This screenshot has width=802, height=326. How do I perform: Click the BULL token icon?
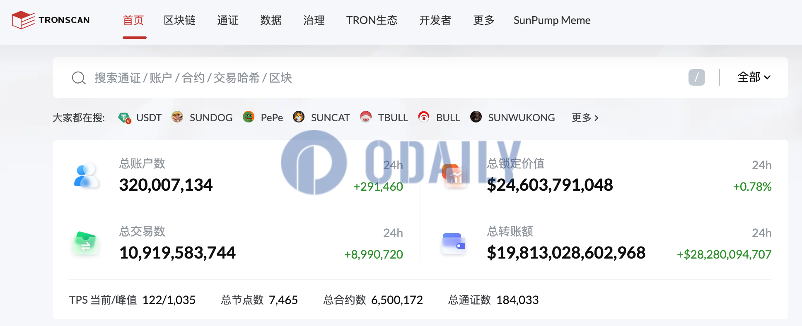tap(424, 117)
